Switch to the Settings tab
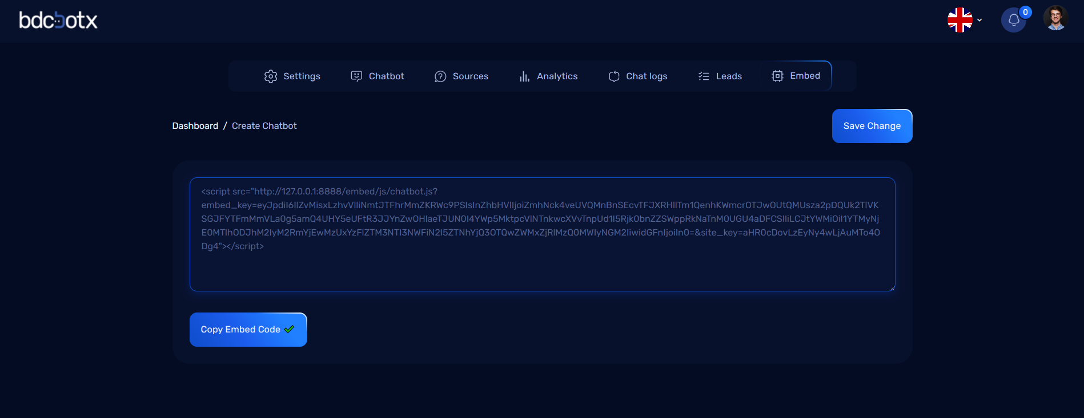 coord(292,76)
